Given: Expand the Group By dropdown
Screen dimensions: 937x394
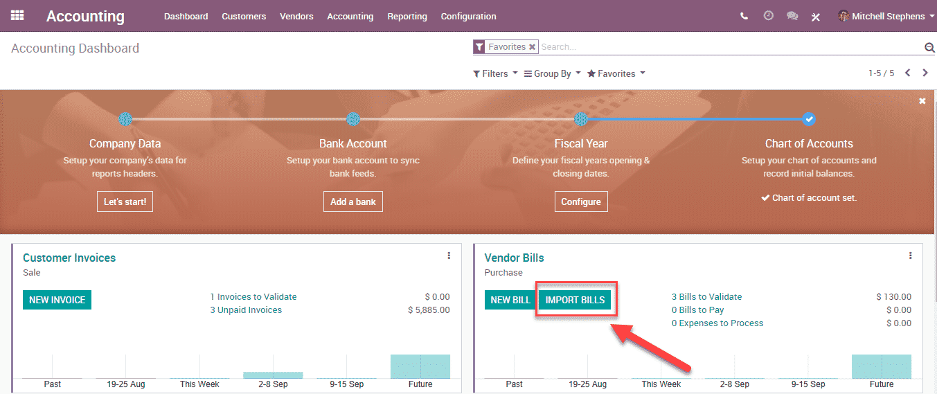Looking at the screenshot, I should (552, 73).
